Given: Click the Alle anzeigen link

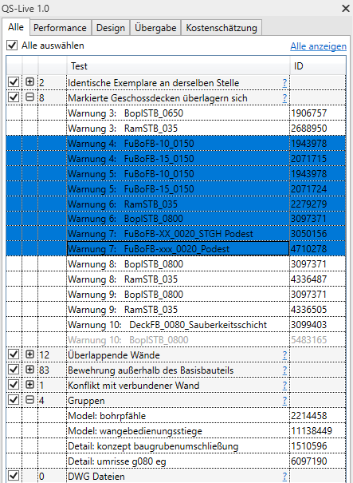Looking at the screenshot, I should tap(318, 46).
